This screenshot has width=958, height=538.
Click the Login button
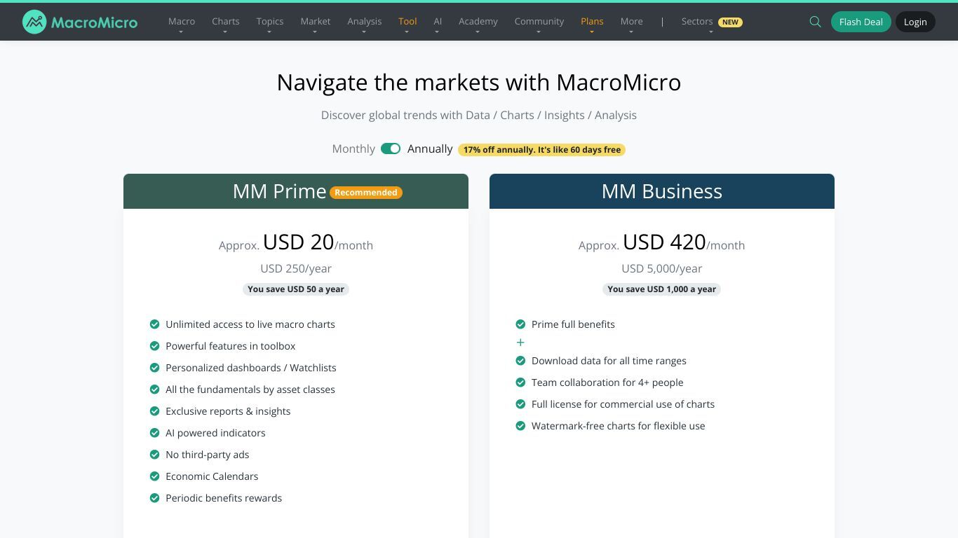tap(915, 22)
